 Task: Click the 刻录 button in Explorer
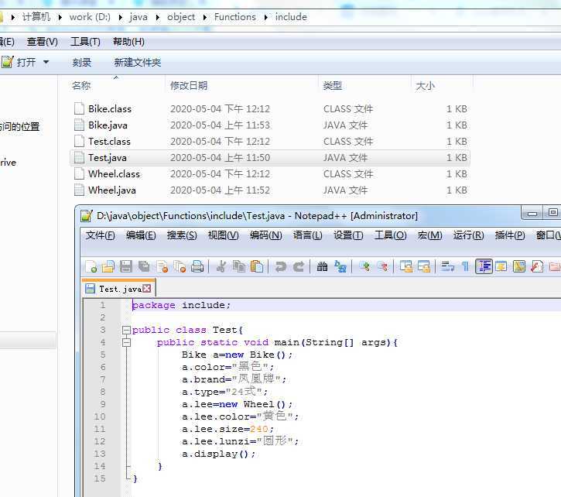coord(82,63)
